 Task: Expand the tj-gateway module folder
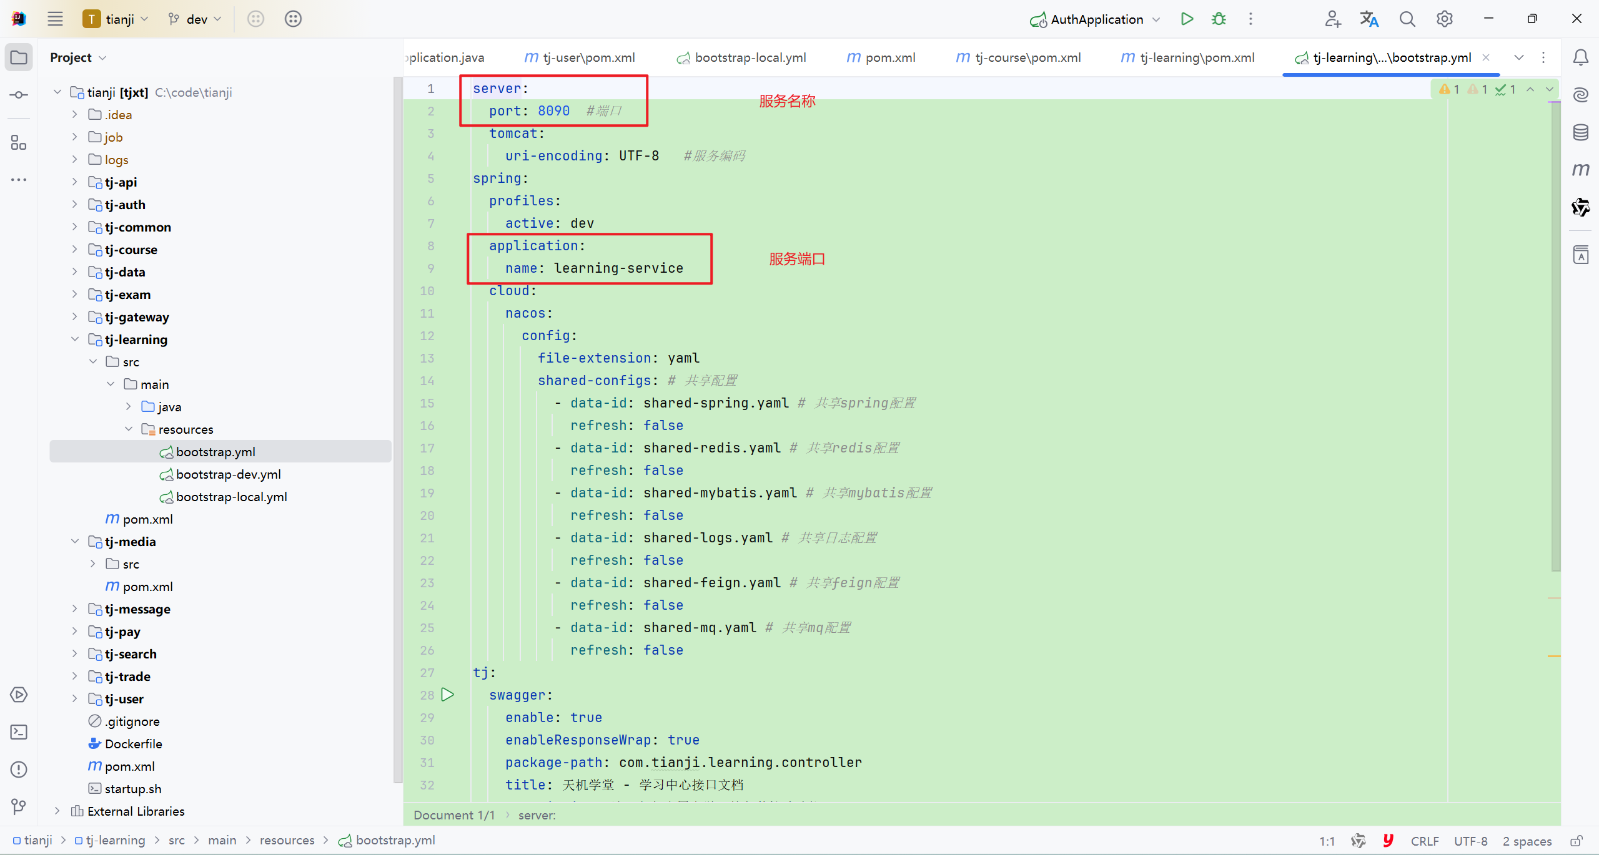(74, 317)
